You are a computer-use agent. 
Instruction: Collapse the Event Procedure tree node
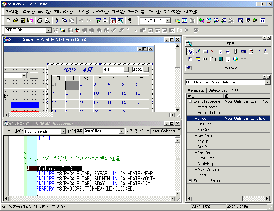190,101
